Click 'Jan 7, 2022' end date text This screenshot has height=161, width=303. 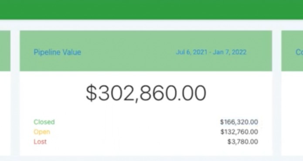[x=230, y=52]
